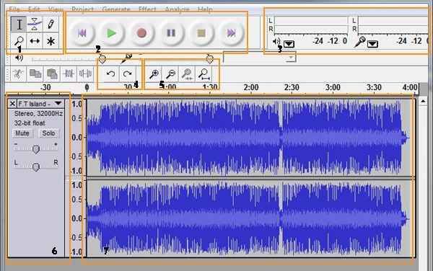433x271 pixels.
Task: Toggle Mute on the F.T Island track
Action: 22,133
